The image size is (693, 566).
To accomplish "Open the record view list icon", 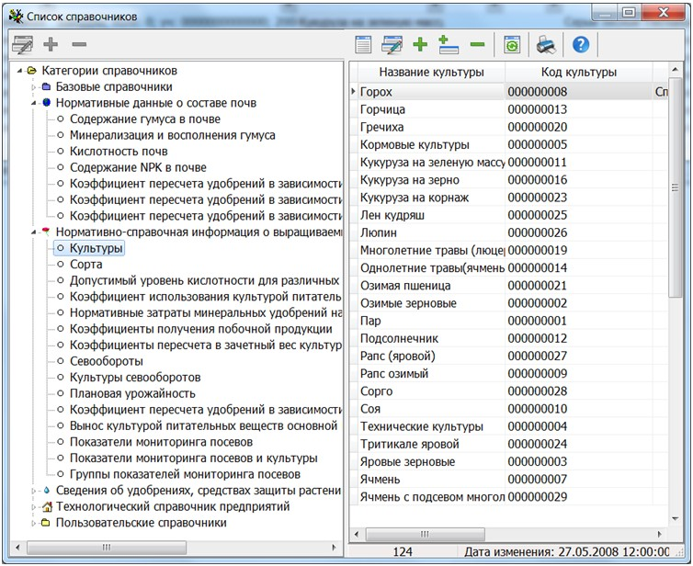I will (x=364, y=44).
